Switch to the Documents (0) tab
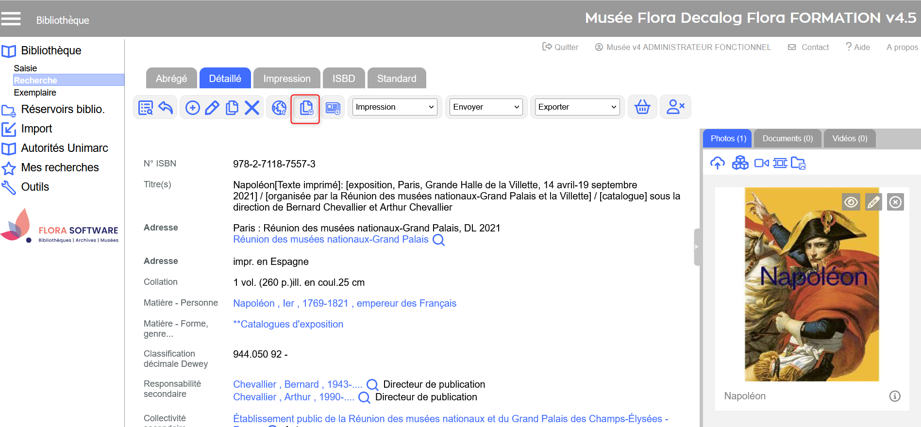 pyautogui.click(x=787, y=139)
